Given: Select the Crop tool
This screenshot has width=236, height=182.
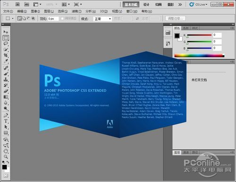Looking at the screenshot, I should tap(6, 55).
